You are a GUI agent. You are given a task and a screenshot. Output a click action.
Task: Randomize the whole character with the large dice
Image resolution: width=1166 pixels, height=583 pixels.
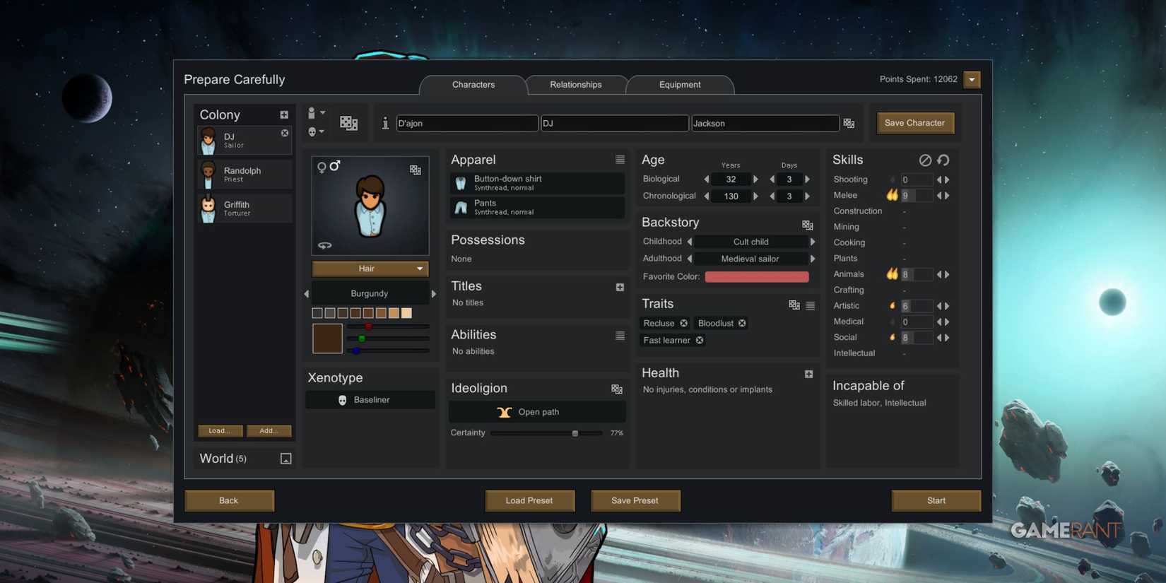click(x=348, y=123)
